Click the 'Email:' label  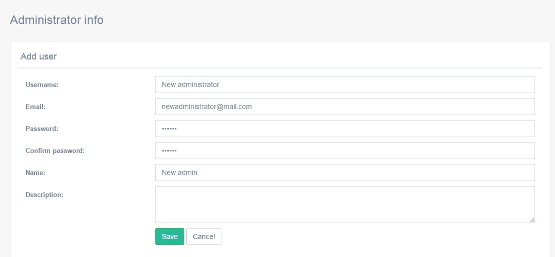click(x=36, y=107)
